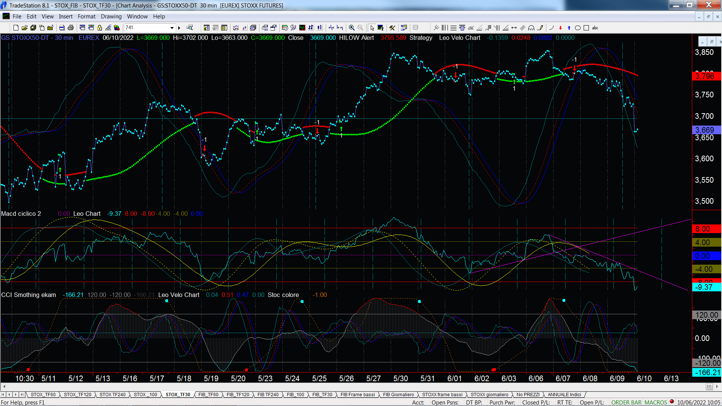Click the first-tab navigation arrow
Viewport: 722px width, 406px height.
[x=3, y=395]
